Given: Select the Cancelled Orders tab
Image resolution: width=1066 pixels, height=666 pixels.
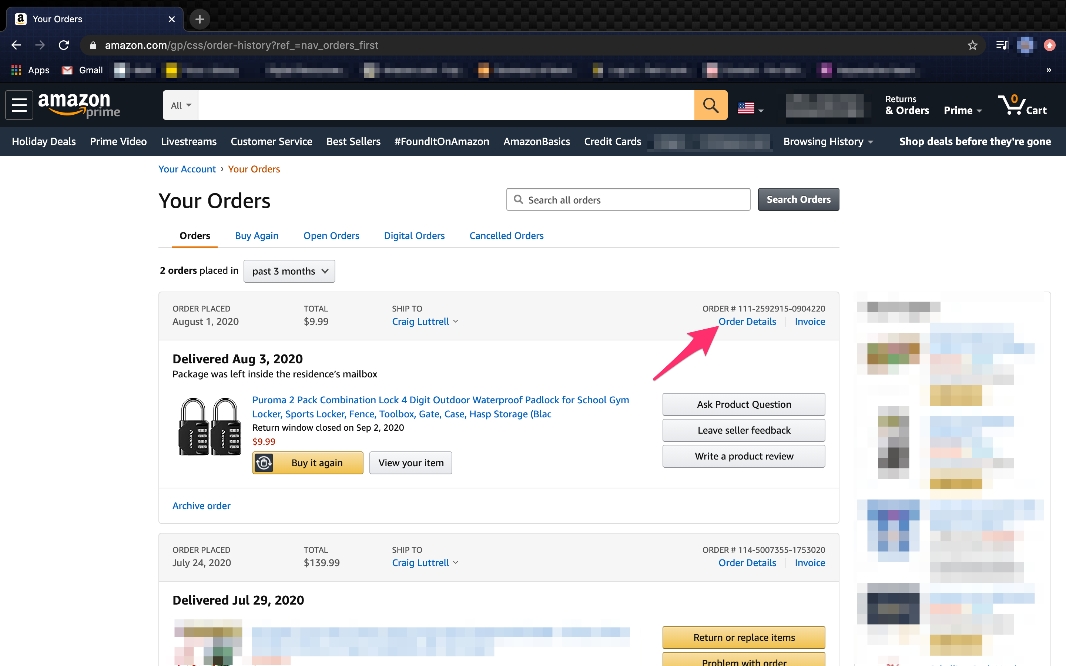Looking at the screenshot, I should [x=506, y=236].
